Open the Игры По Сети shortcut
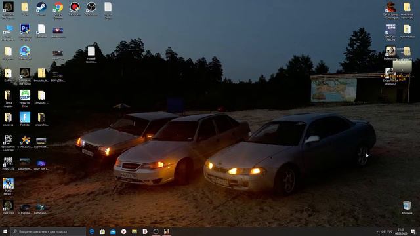This screenshot has width=420, height=236. point(25,98)
